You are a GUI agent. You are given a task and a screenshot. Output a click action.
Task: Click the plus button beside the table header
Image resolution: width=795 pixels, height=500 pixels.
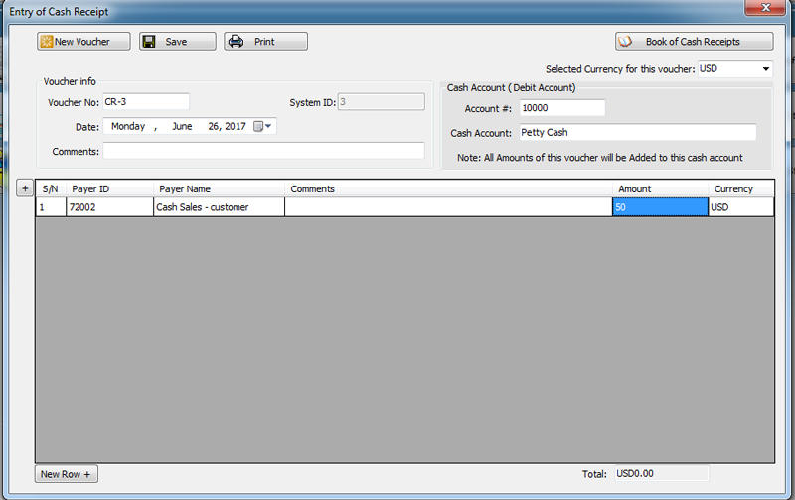click(x=25, y=188)
